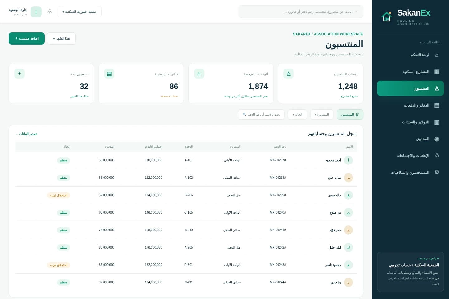Click the ledger icon for الدفاتر والدفعات
Image resolution: width=449 pixels, height=299 pixels.
437,105
